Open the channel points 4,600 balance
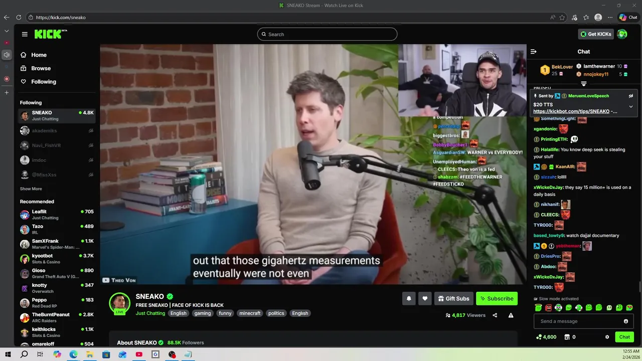The height and width of the screenshot is (361, 642). click(546, 337)
